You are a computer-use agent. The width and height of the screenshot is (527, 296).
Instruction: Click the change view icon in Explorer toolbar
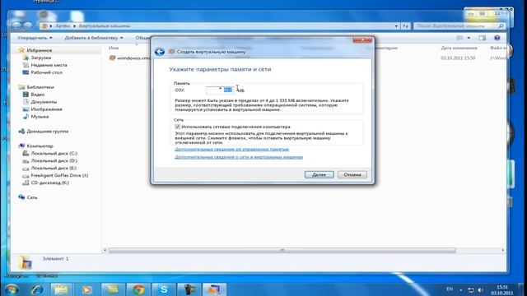point(459,38)
